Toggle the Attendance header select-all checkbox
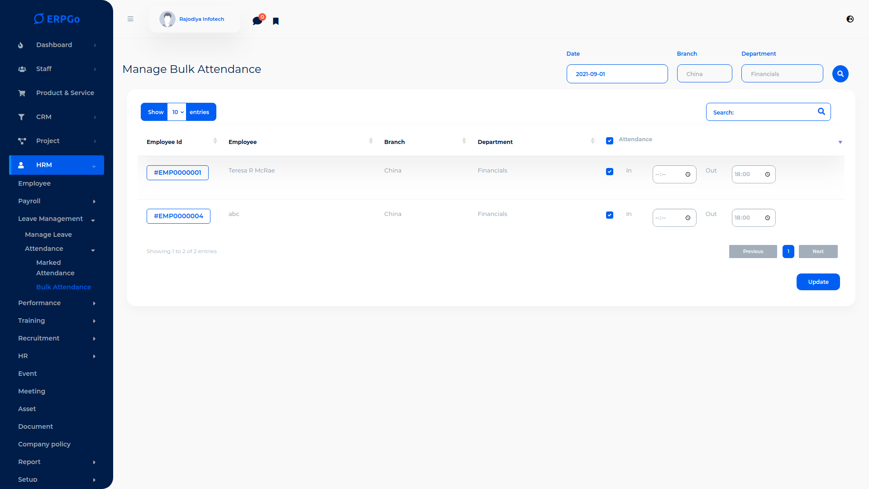 [610, 141]
